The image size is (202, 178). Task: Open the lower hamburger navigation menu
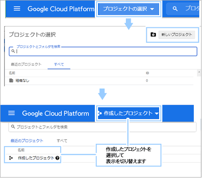coord(11,113)
